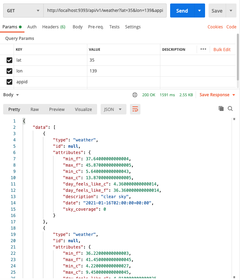View response in the Raw tab

point(34,109)
